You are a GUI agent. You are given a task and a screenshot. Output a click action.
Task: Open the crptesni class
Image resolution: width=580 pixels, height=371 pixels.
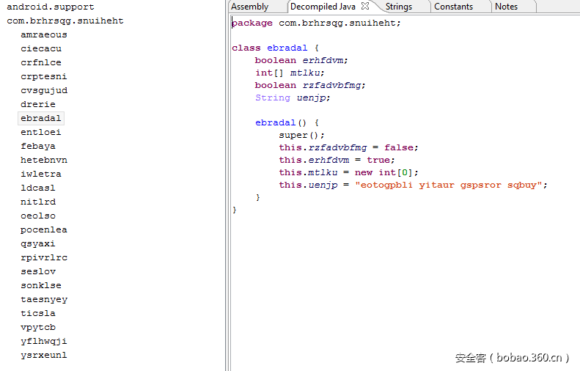click(x=44, y=76)
